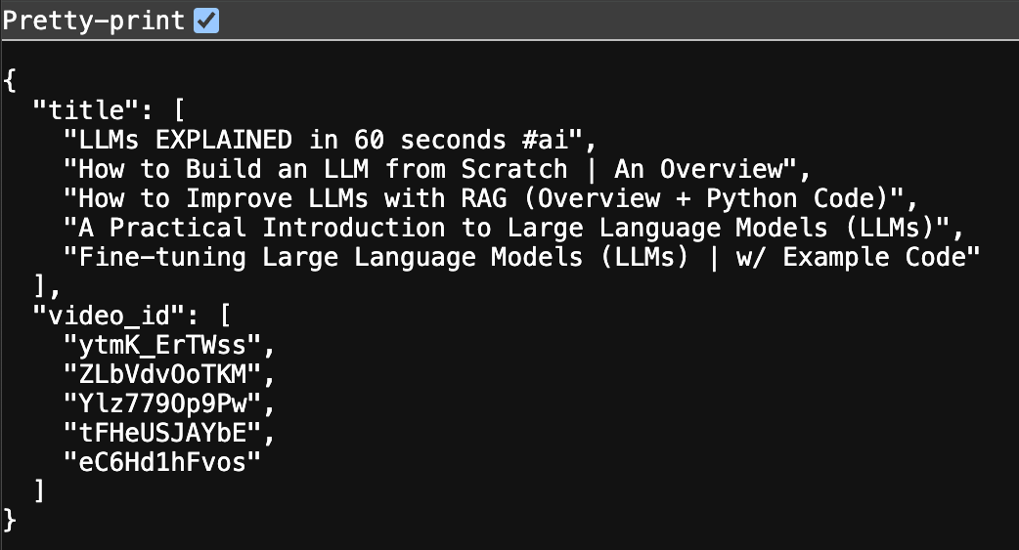The height and width of the screenshot is (550, 1019).
Task: Click the video ID "Ylz779Op9Pw"
Action: click(x=162, y=403)
